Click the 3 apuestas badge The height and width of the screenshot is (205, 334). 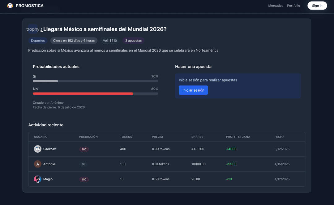coord(133,41)
